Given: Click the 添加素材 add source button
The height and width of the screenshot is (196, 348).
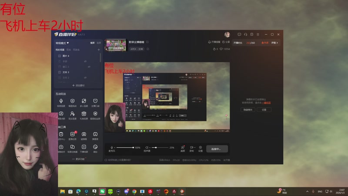Looking at the screenshot, I should point(78,85).
